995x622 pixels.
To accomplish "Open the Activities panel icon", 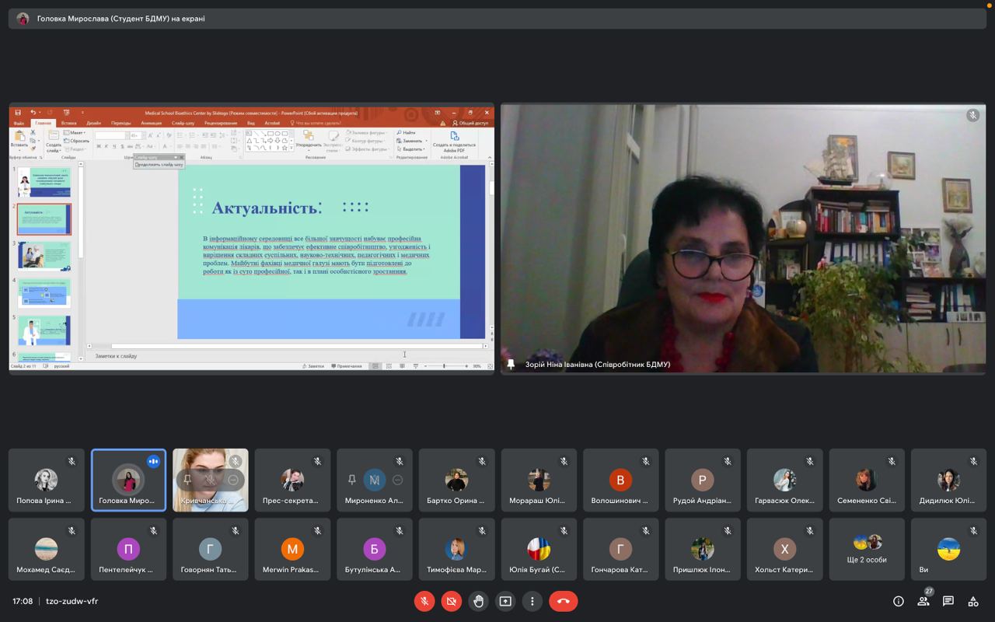I will pos(973,601).
